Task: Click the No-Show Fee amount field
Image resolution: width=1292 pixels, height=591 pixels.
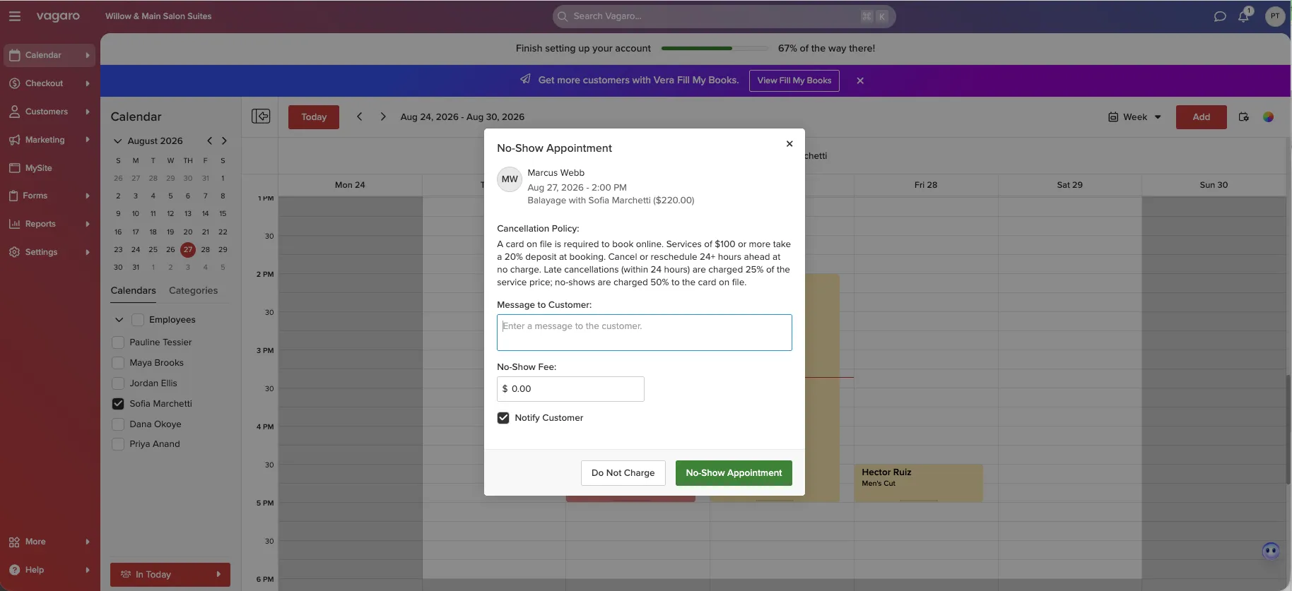Action: [x=570, y=389]
